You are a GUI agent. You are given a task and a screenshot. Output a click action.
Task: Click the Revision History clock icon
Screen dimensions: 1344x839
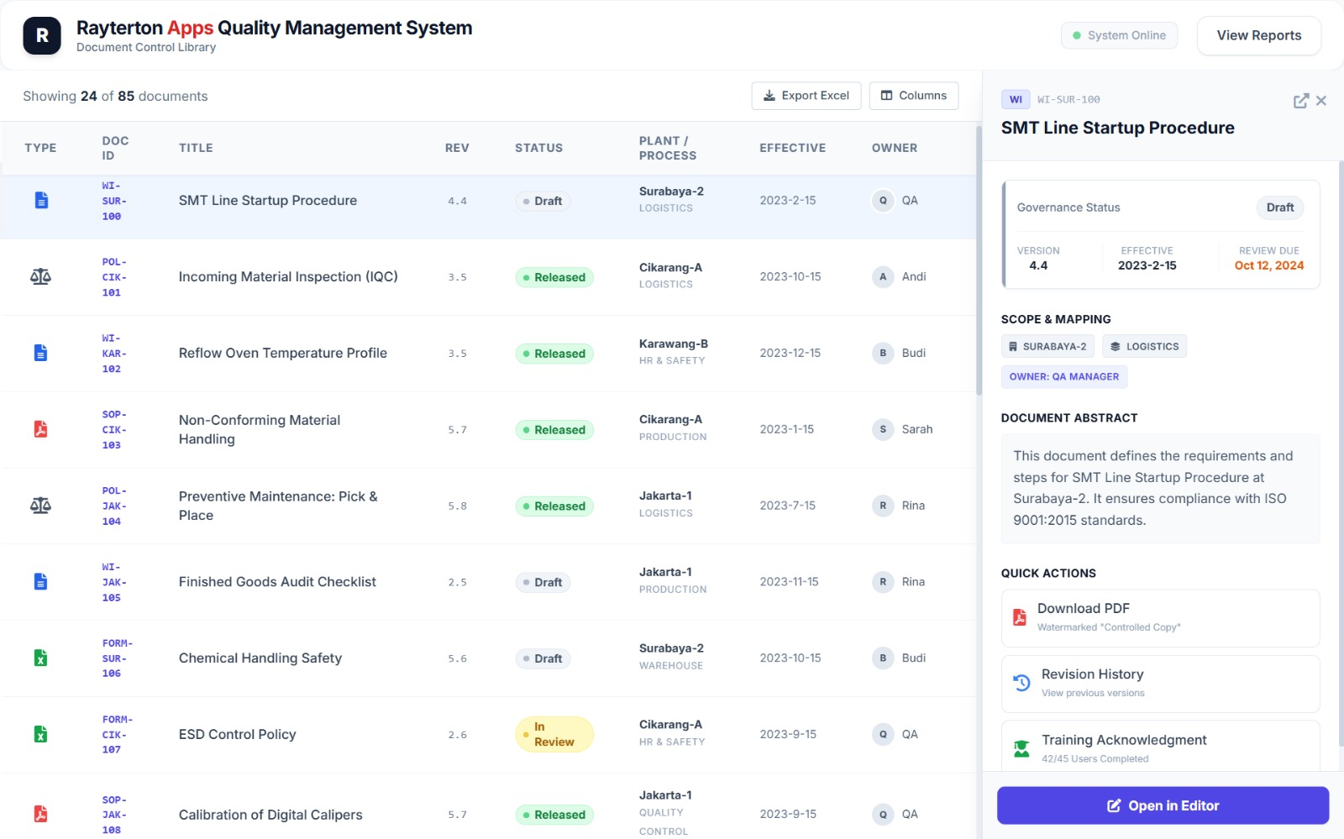pos(1021,683)
